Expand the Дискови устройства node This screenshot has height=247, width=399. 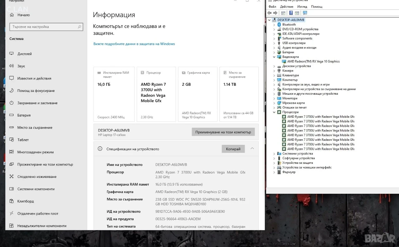coord(274,66)
